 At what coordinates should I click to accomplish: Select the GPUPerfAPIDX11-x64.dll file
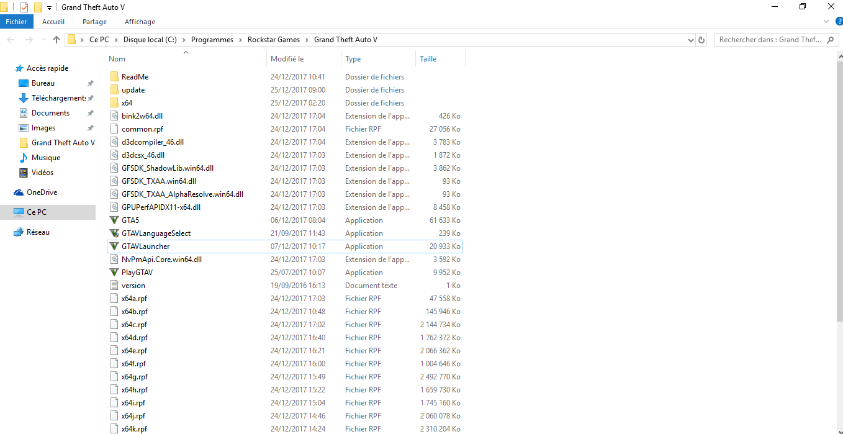[x=161, y=207]
